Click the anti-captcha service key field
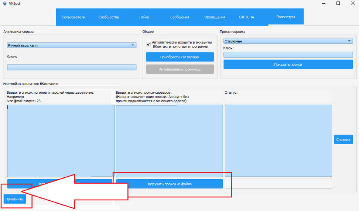359x211 pixels. pyautogui.click(x=72, y=68)
